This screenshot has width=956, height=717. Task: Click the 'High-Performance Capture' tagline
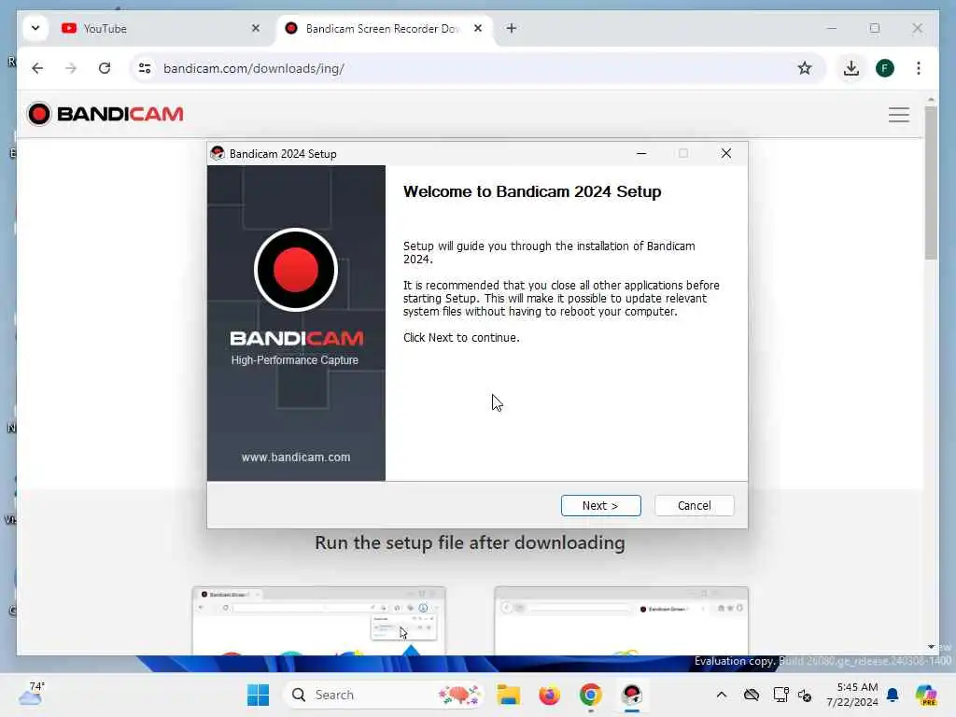(294, 360)
